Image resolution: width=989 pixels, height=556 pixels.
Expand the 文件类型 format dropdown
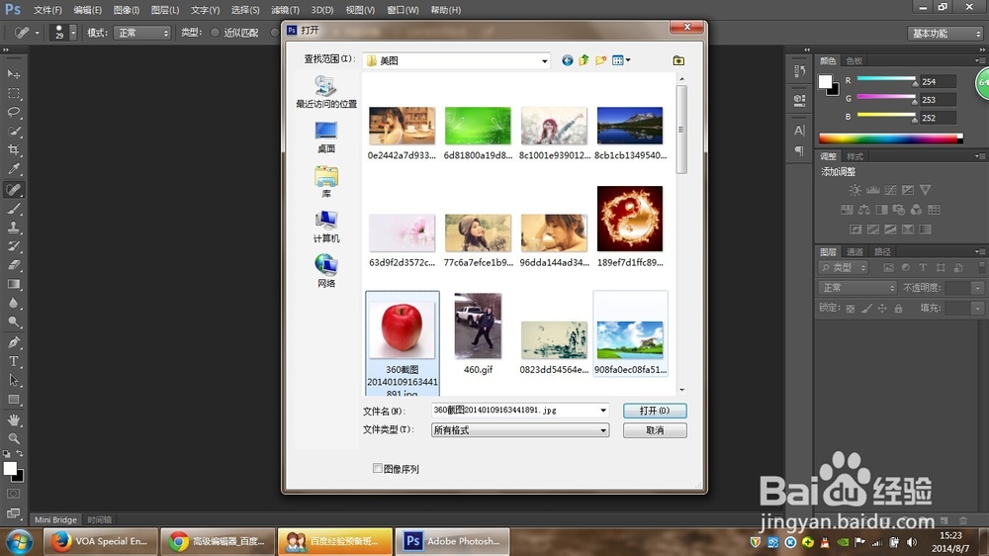point(603,430)
